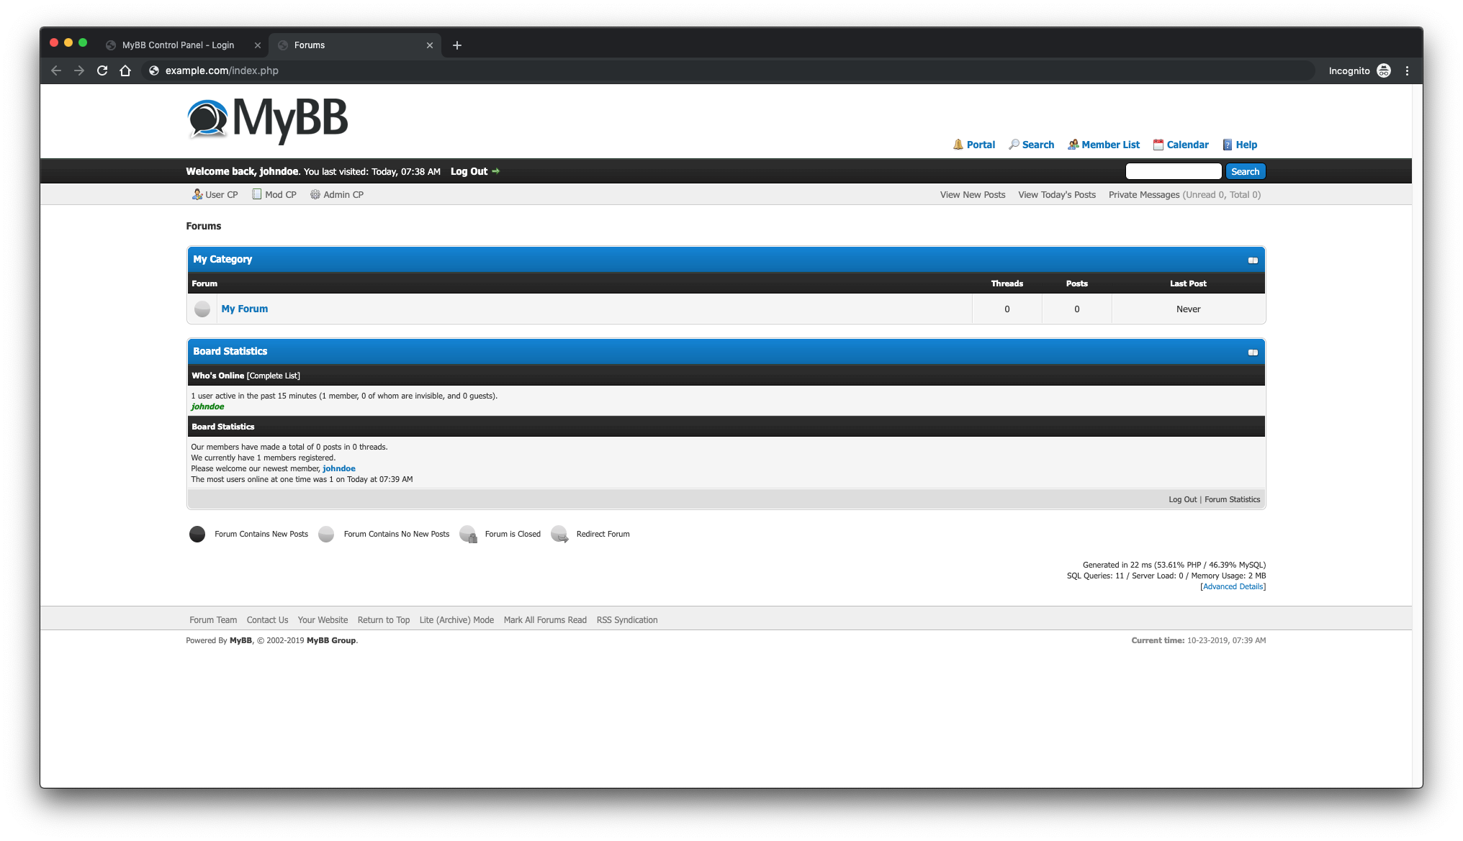The width and height of the screenshot is (1463, 841).
Task: Toggle collapse Board Statistics section
Action: 1253,353
